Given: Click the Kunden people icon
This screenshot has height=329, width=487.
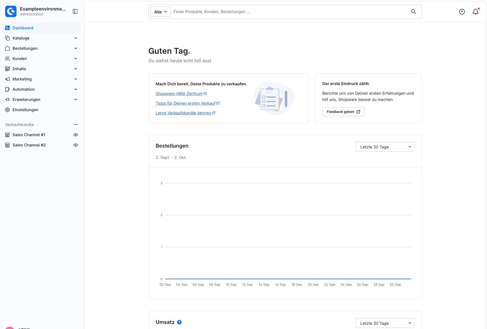Looking at the screenshot, I should 7,59.
